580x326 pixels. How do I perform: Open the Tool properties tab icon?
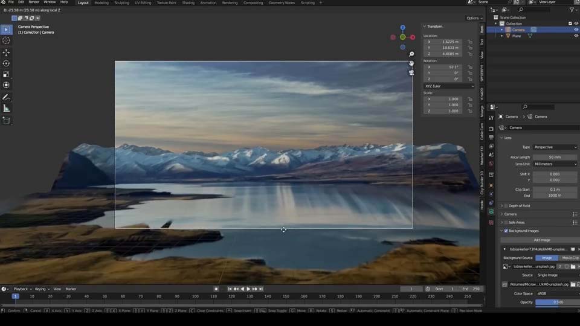(491, 118)
